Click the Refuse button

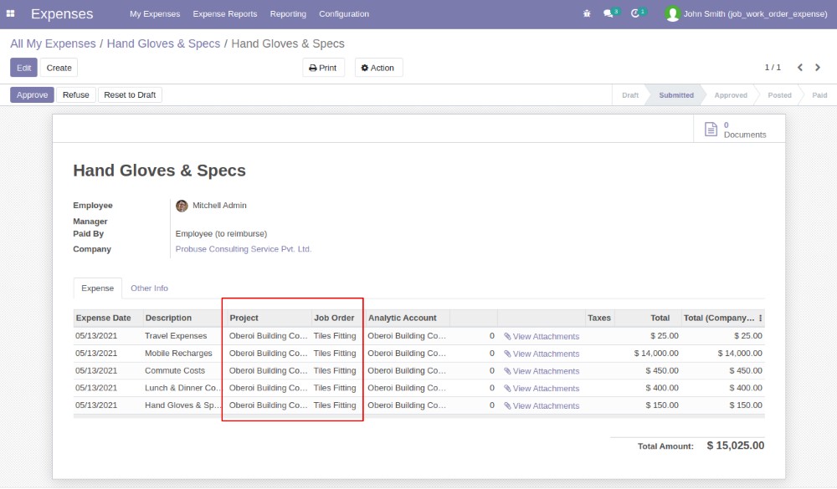tap(75, 95)
